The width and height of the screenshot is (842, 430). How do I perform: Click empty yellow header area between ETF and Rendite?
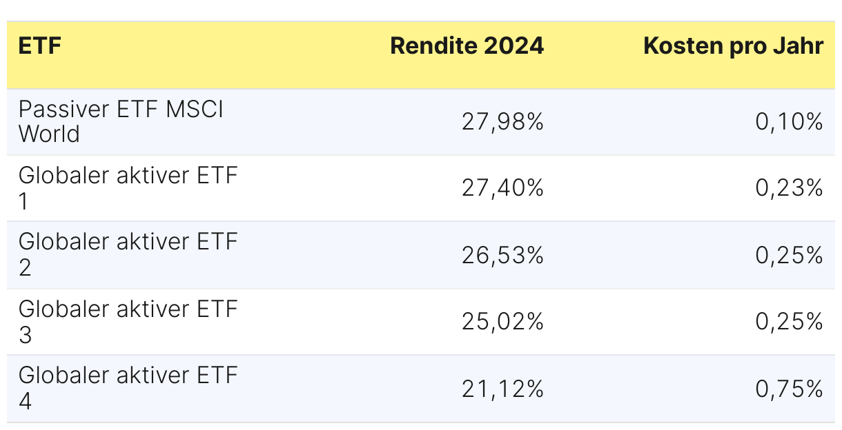(221, 54)
